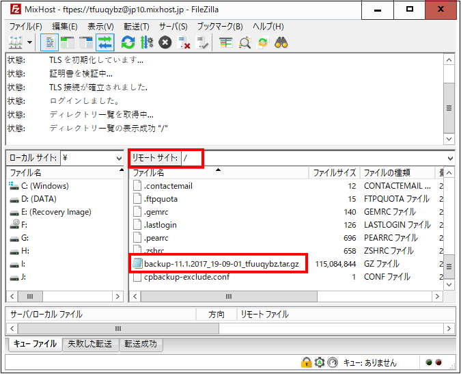
Task: Click the message log scroll-down arrow
Action: point(449,139)
